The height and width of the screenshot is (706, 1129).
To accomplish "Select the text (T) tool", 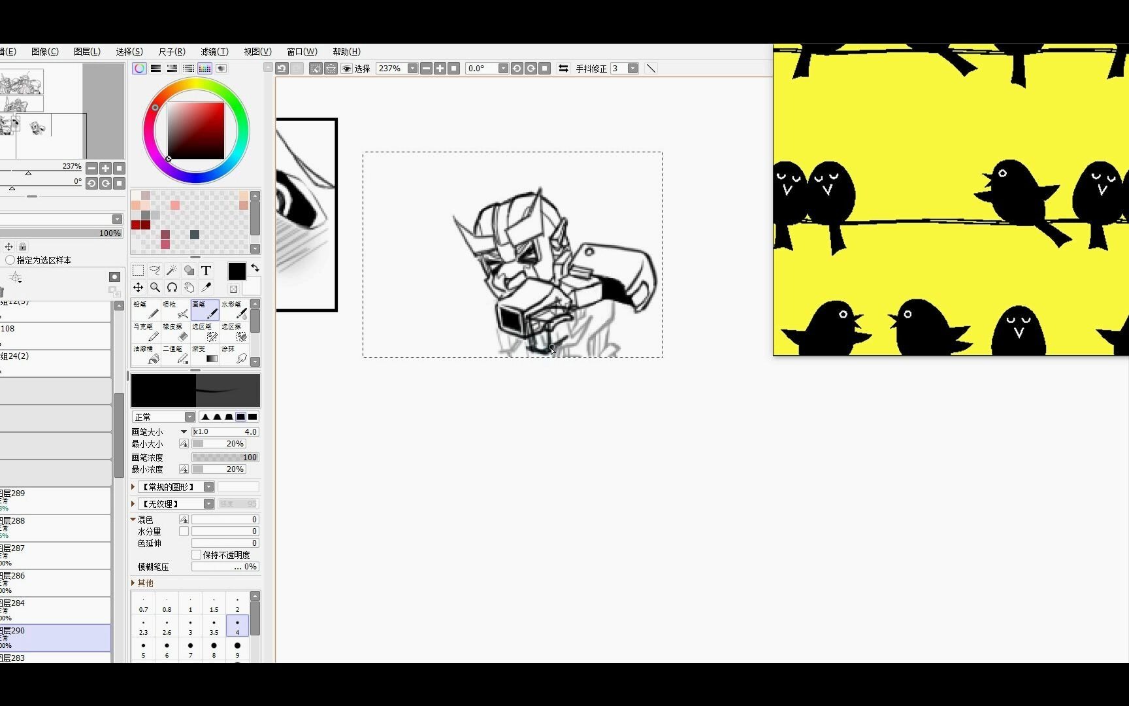I will click(x=206, y=271).
